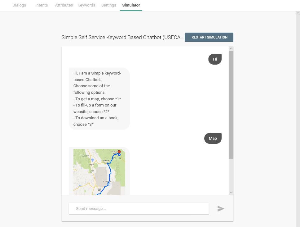Screen dimensions: 300x227
Task: Click the 'Hi' user message bubble
Action: click(x=215, y=59)
